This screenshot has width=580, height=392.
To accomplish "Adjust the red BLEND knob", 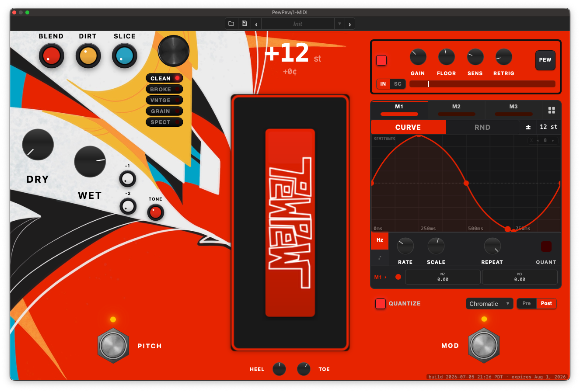I will coord(51,56).
